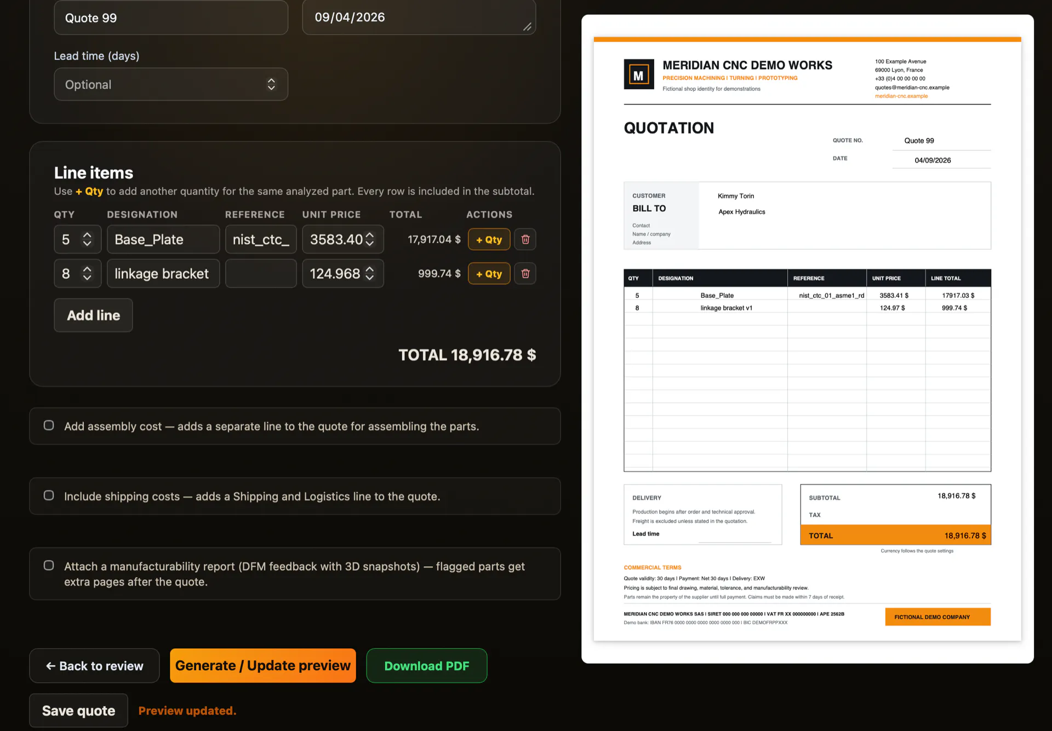The height and width of the screenshot is (731, 1052).
Task: Save the quote
Action: pyautogui.click(x=79, y=711)
